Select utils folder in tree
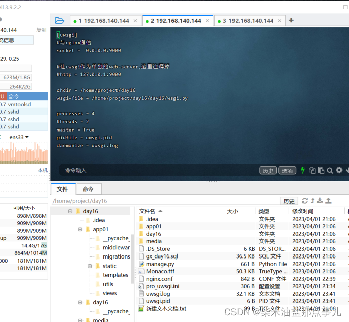The height and width of the screenshot is (322, 349). coord(104,284)
